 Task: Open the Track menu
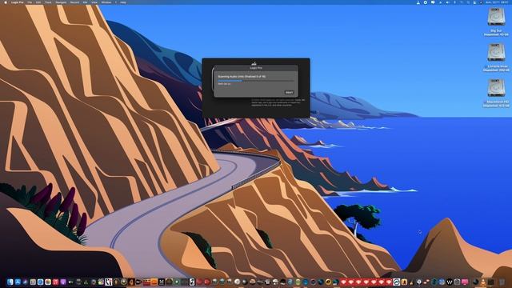pyautogui.click(x=48, y=2)
